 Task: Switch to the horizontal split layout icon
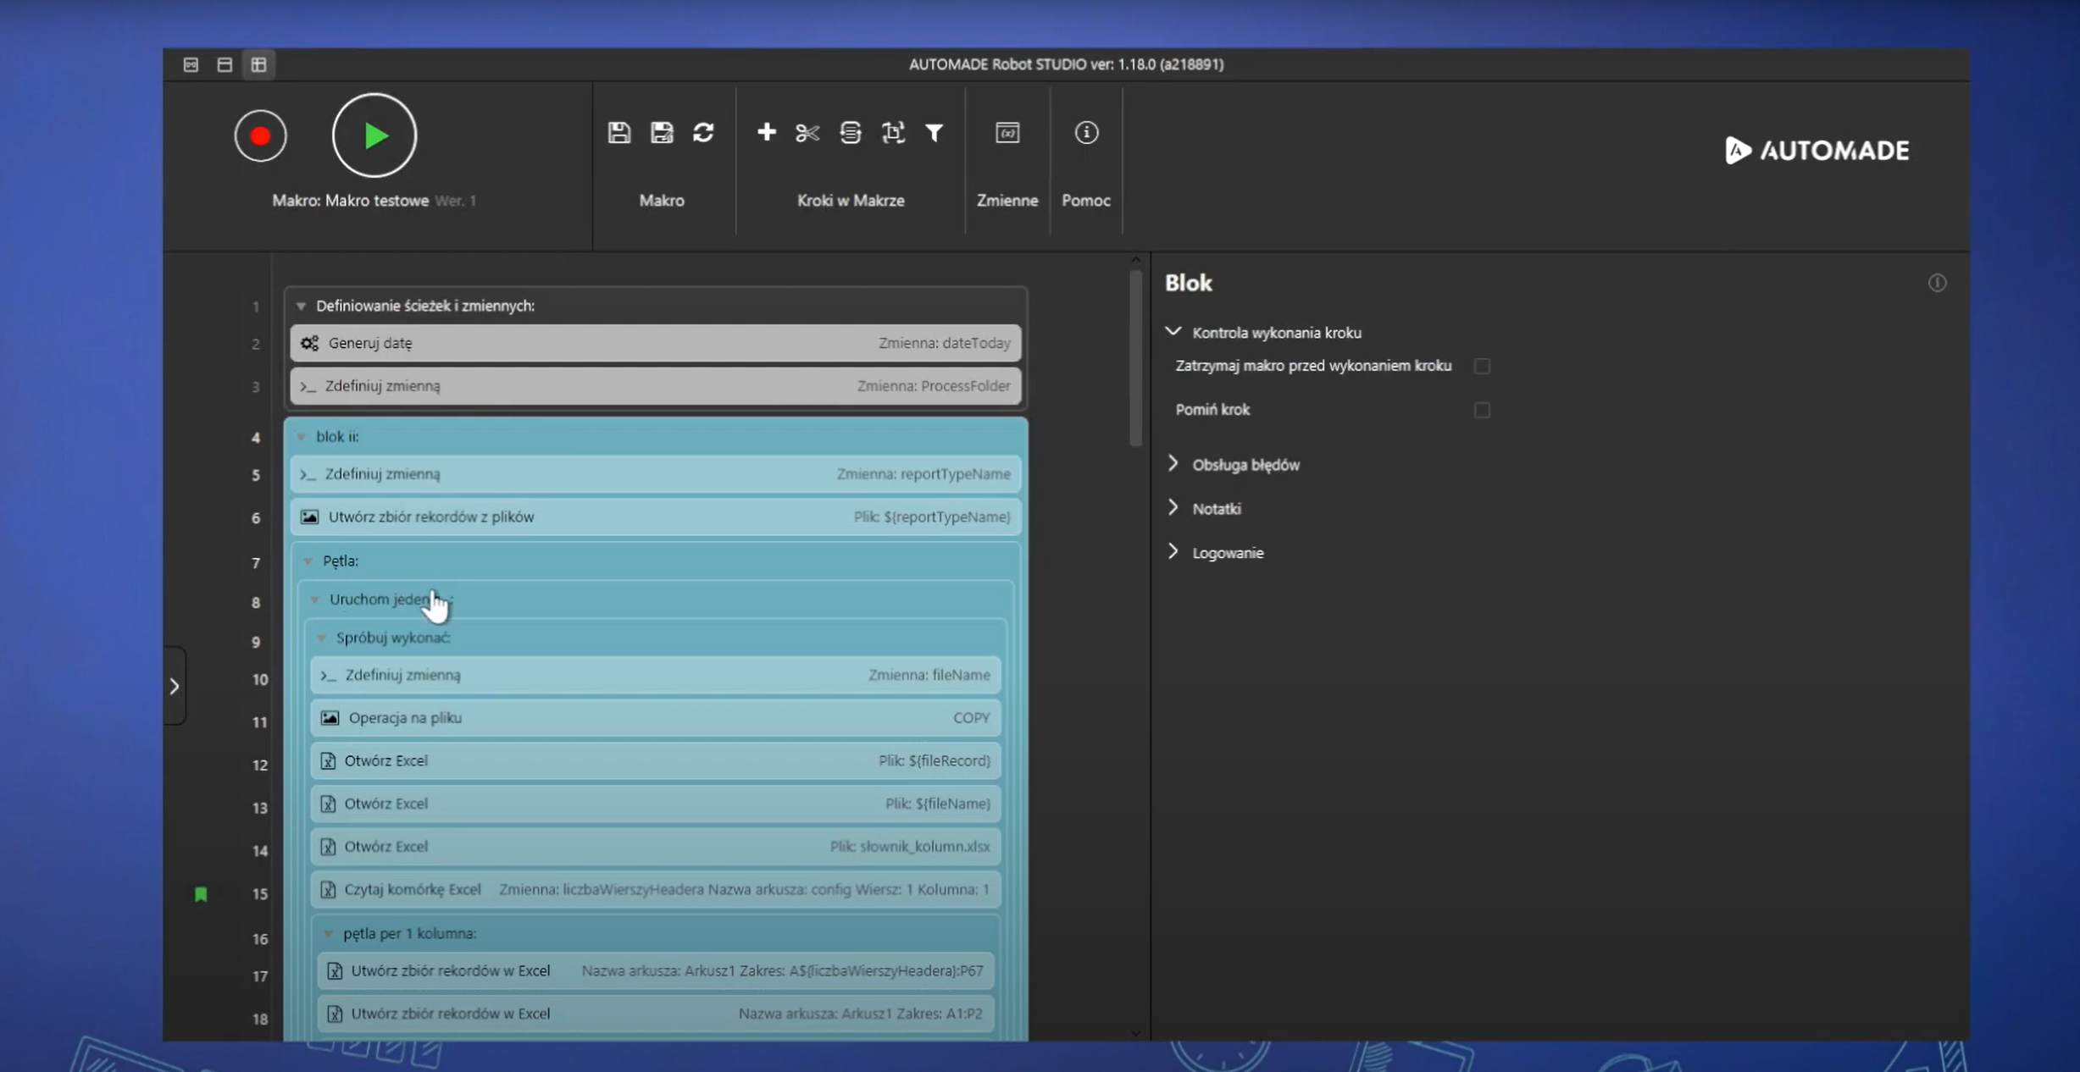[x=225, y=64]
